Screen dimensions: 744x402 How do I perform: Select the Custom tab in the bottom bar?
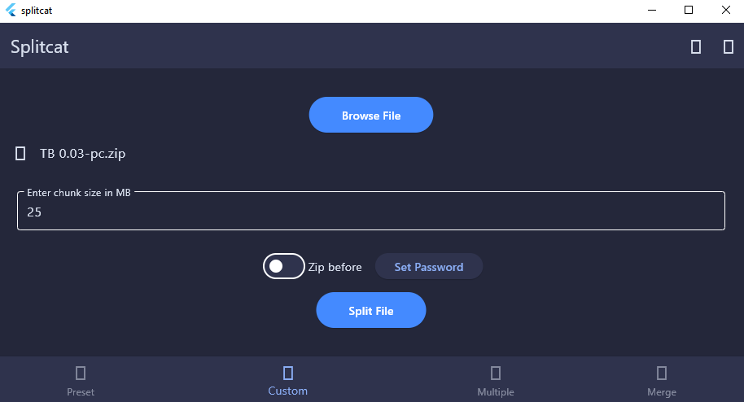(x=288, y=381)
